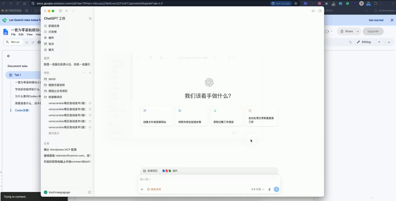Click the plus attach icon in prompt box
Screen dimensions: 396x201
point(142,189)
